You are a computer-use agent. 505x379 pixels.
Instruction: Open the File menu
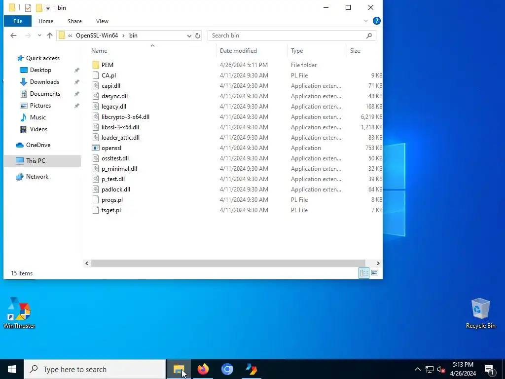(18, 21)
